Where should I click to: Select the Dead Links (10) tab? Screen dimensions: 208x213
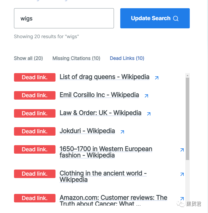[x=127, y=58]
